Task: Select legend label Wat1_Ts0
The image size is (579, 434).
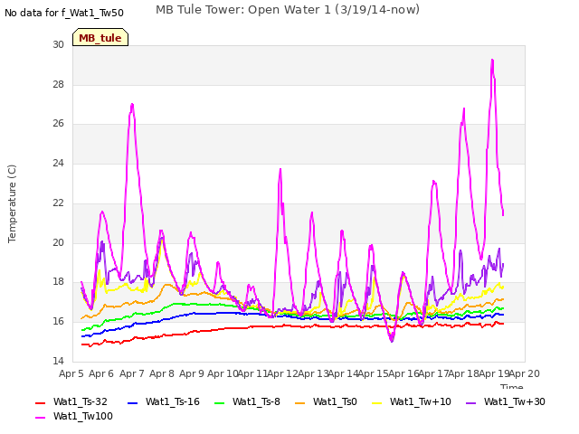Action: 335,401
